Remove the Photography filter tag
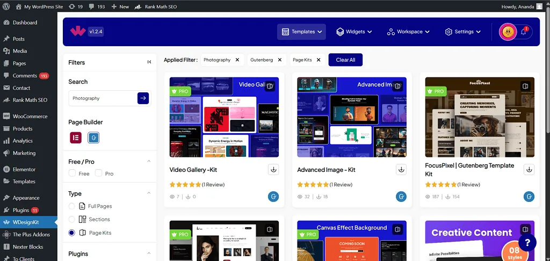The height and width of the screenshot is (261, 550). [x=237, y=60]
